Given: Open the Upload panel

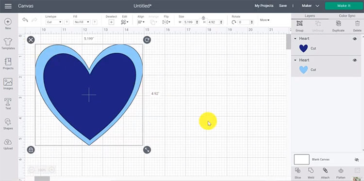Looking at the screenshot, I should tap(8, 144).
